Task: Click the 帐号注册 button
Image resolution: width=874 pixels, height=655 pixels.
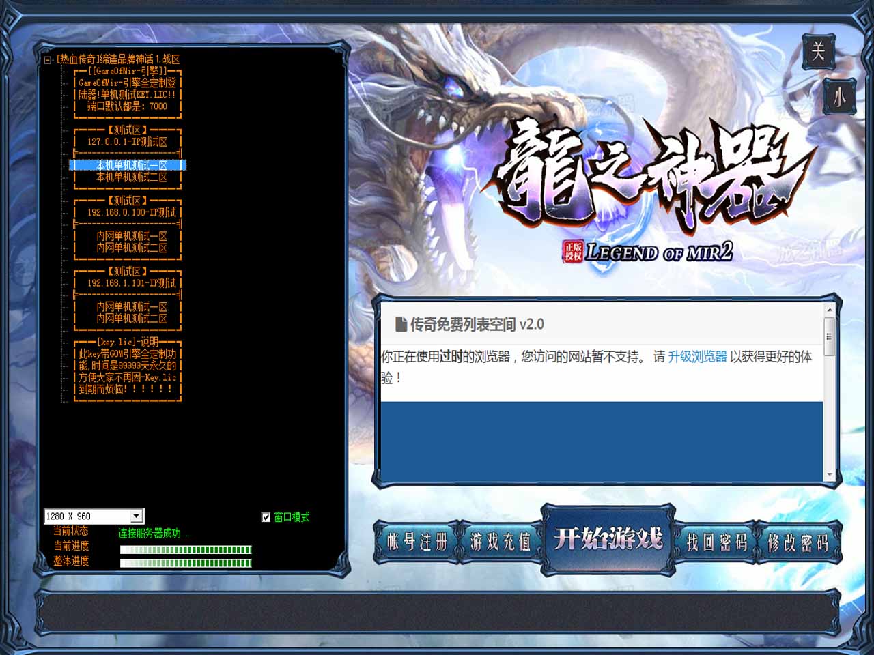Action: pos(417,542)
